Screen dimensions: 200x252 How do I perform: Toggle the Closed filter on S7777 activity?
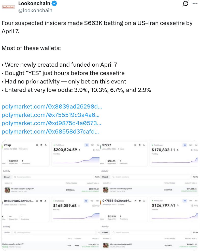pos(105,177)
